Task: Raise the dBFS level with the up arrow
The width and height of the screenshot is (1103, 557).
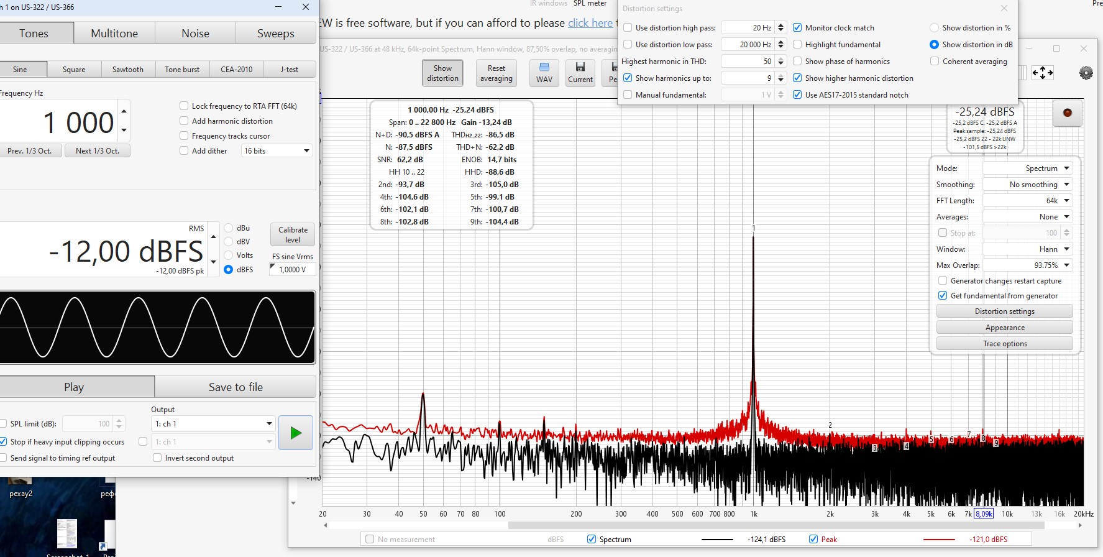Action: pos(214,237)
